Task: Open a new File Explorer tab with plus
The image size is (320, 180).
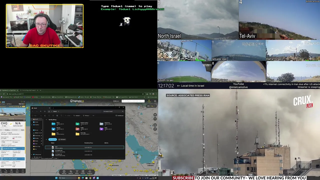Action: (53, 108)
